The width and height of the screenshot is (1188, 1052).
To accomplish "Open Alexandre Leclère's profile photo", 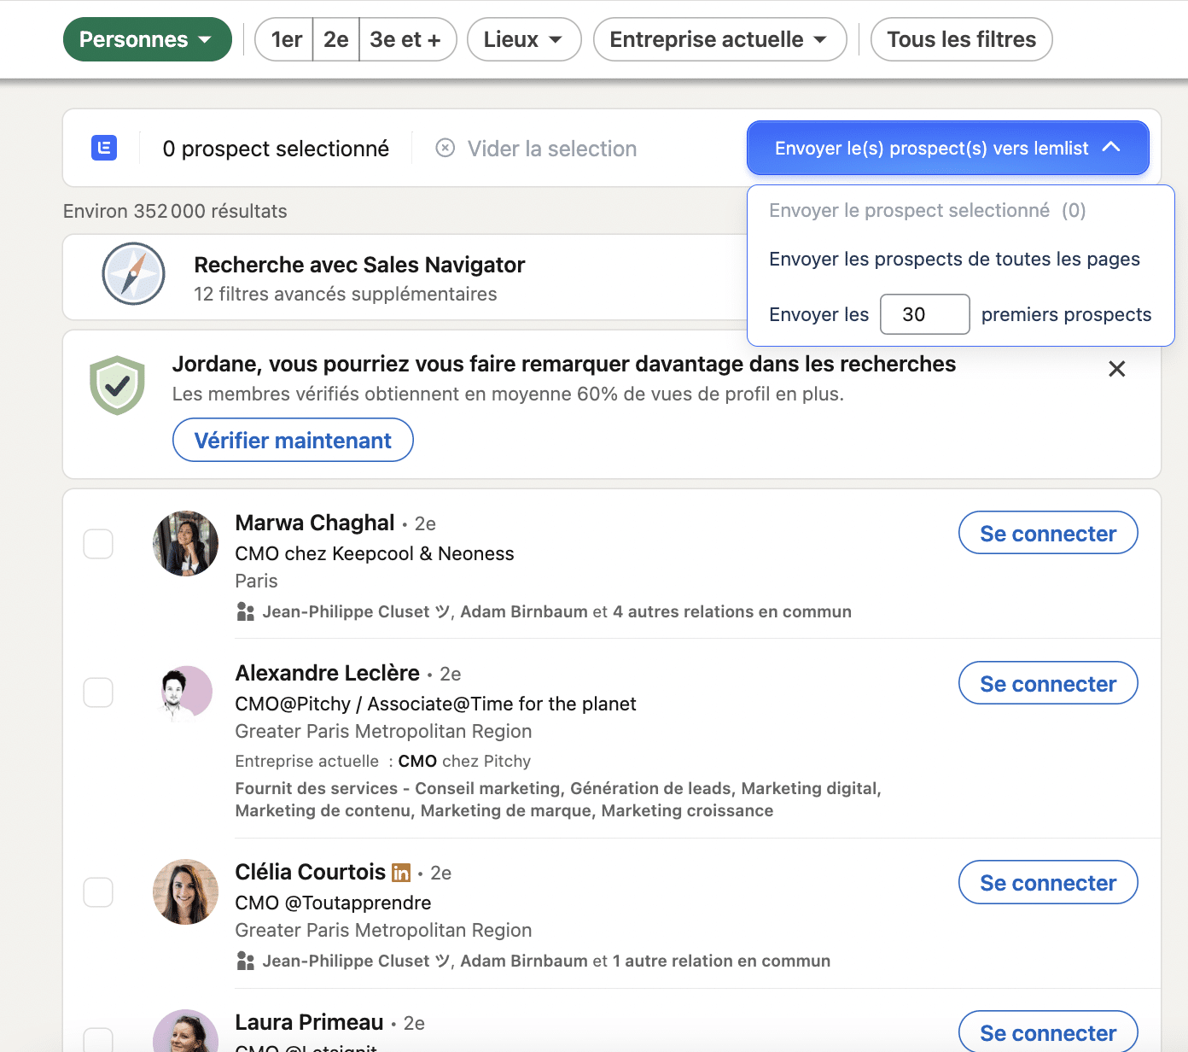I will click(185, 693).
